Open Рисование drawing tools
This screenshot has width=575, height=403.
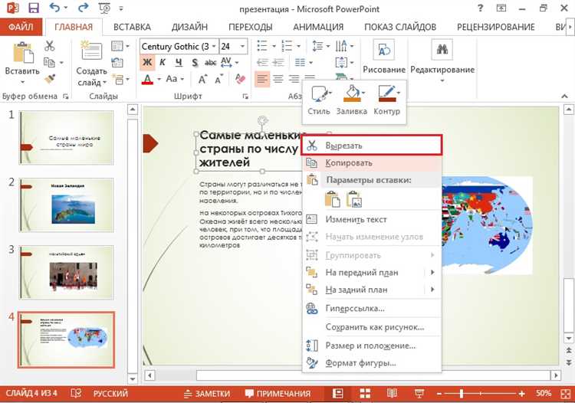tap(384, 57)
